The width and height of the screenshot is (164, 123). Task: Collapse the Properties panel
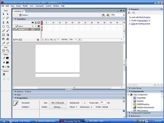(15, 98)
